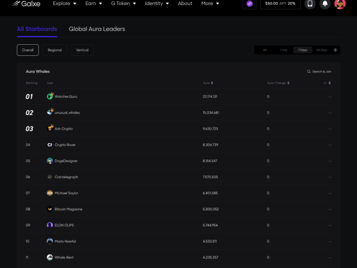
Task: Switch to the All Starboards tab
Action: click(x=37, y=29)
